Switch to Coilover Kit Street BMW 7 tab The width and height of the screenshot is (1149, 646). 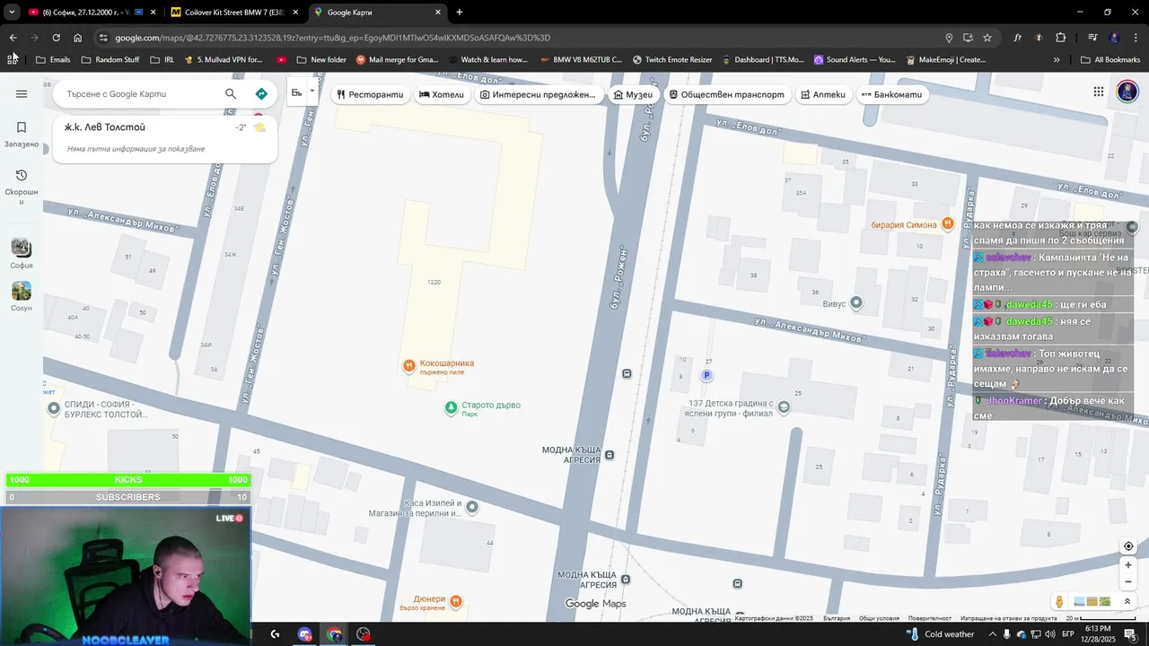pyautogui.click(x=235, y=13)
